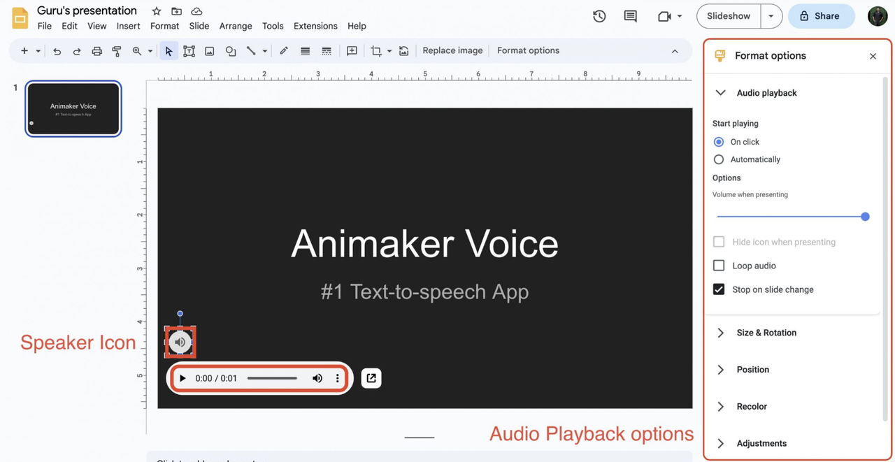Screen dimensions: 895x462
Task: Open the new slide layout dropdown arrow
Action: click(38, 51)
